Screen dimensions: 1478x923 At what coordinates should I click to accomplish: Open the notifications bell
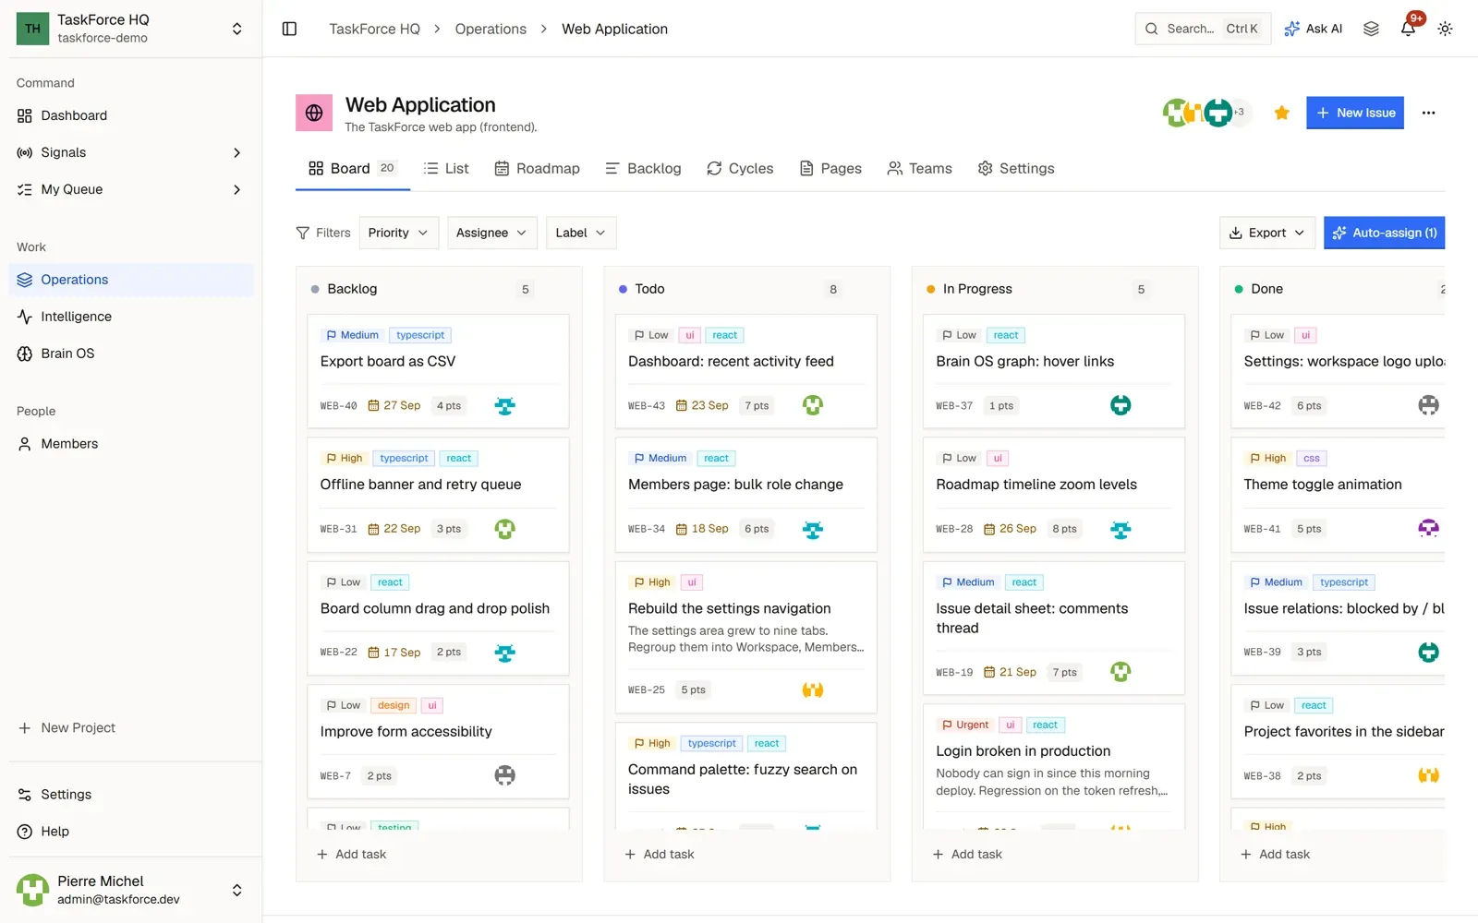1408,29
